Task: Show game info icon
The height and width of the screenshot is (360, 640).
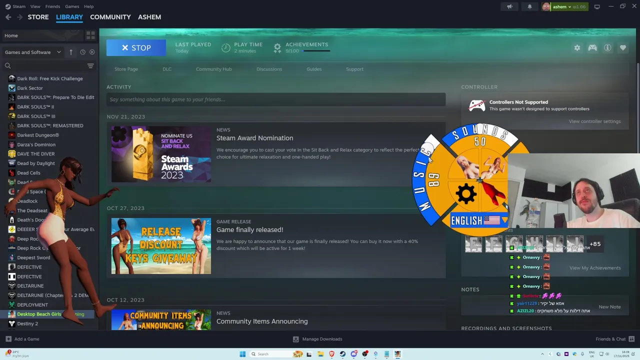Action: [607, 47]
